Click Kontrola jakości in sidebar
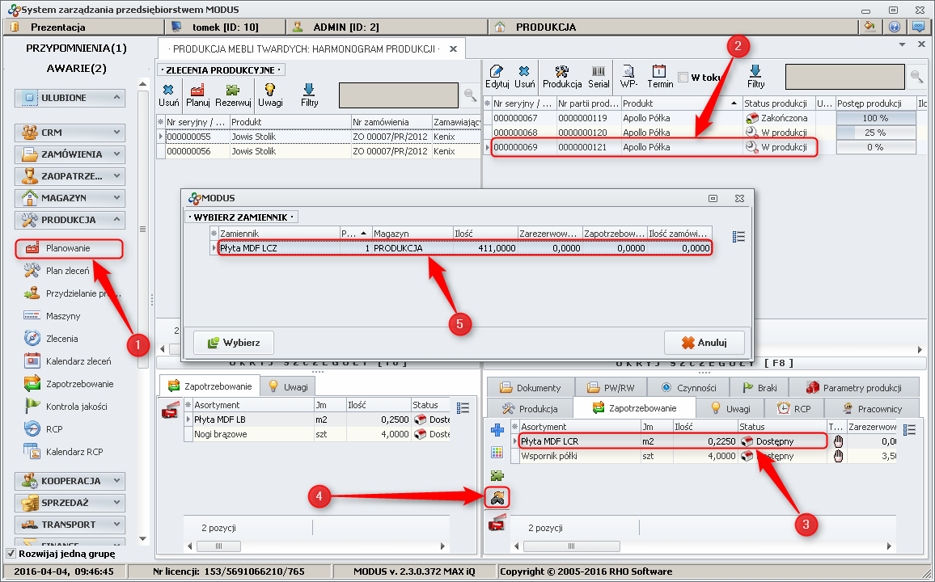The width and height of the screenshot is (935, 582). [76, 407]
